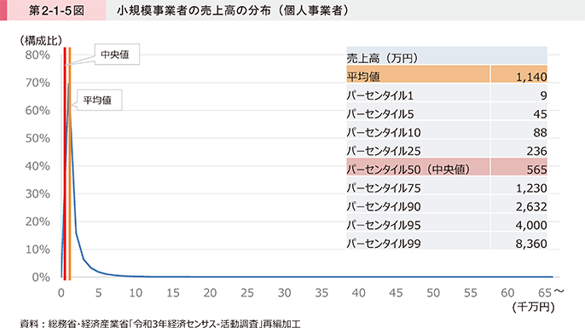Click the 50% y-axis label
585x328 pixels.
point(38,138)
